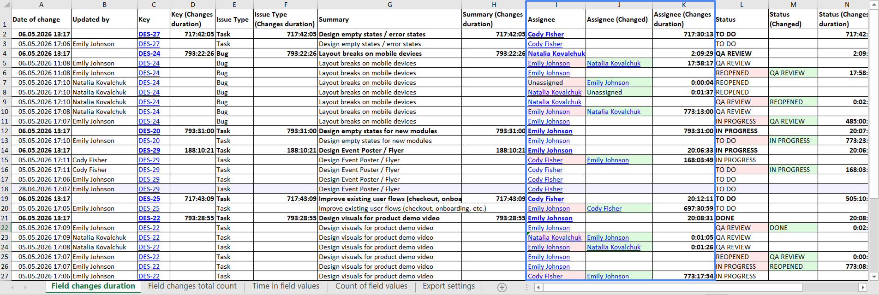
Task: Select the 'Summary' header cell
Action: click(x=390, y=19)
